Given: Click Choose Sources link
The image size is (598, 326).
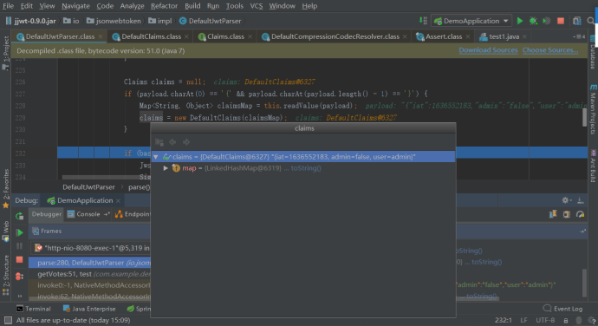Looking at the screenshot, I should [550, 50].
